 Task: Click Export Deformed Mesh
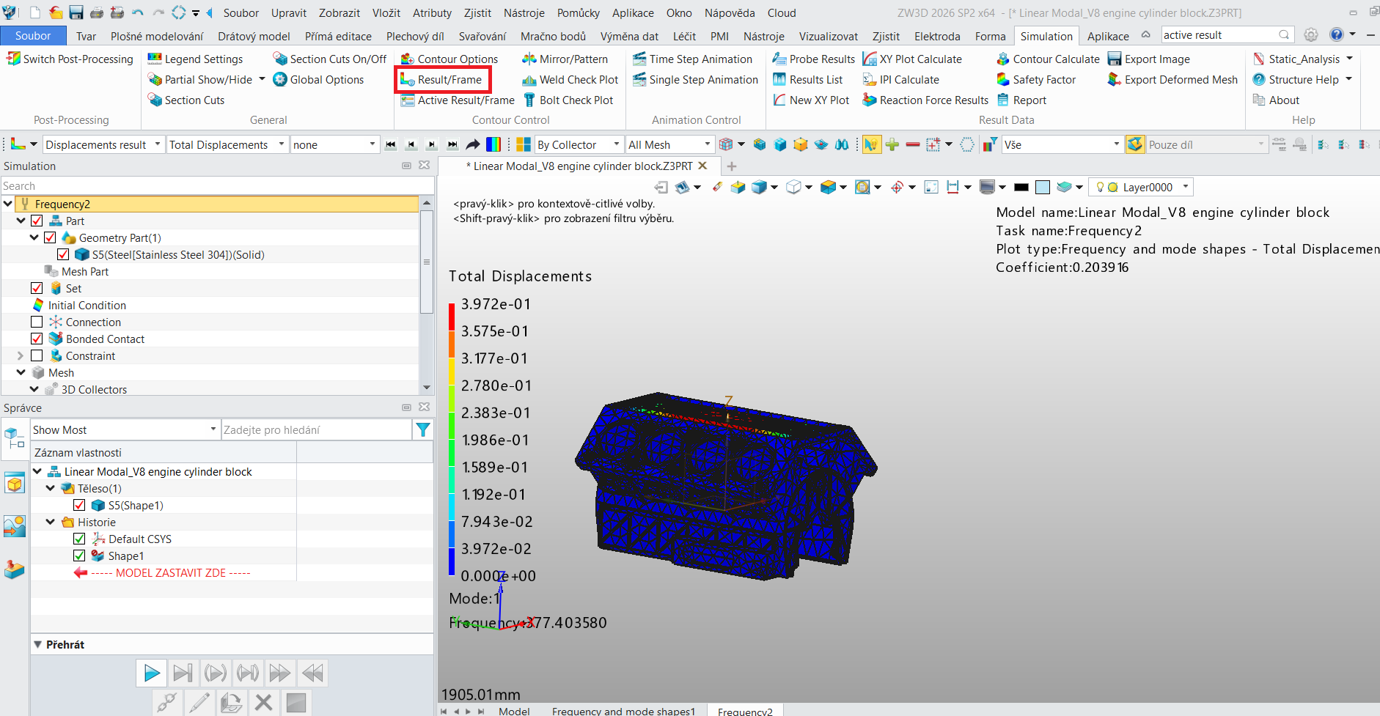click(1172, 80)
